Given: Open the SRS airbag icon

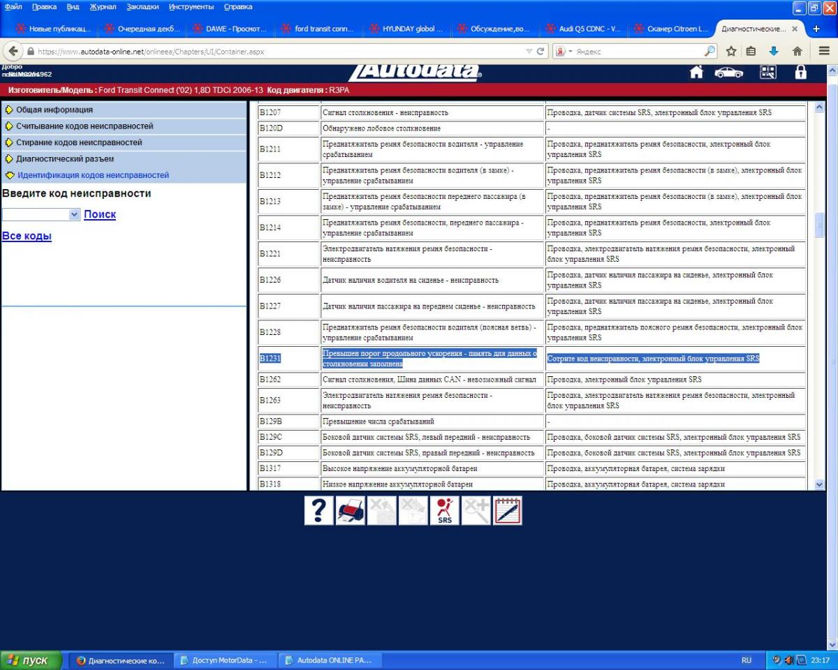Looking at the screenshot, I should pos(445,511).
